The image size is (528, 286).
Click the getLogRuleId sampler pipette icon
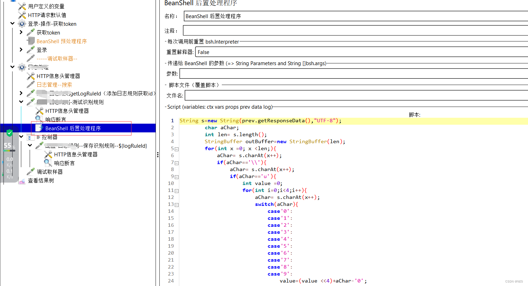click(31, 93)
